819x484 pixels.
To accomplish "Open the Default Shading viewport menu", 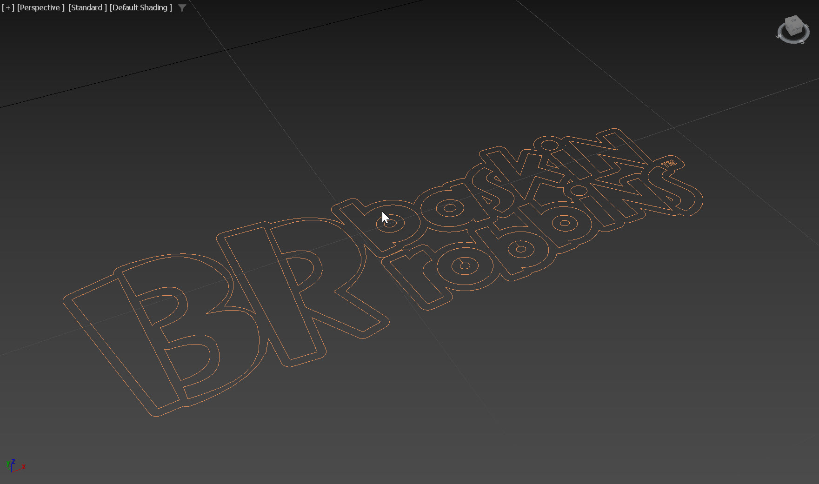I will point(141,7).
